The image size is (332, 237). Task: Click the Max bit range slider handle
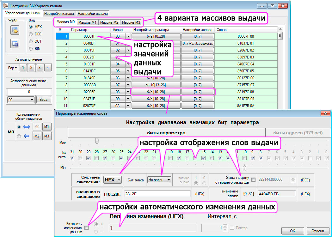(x=97, y=141)
